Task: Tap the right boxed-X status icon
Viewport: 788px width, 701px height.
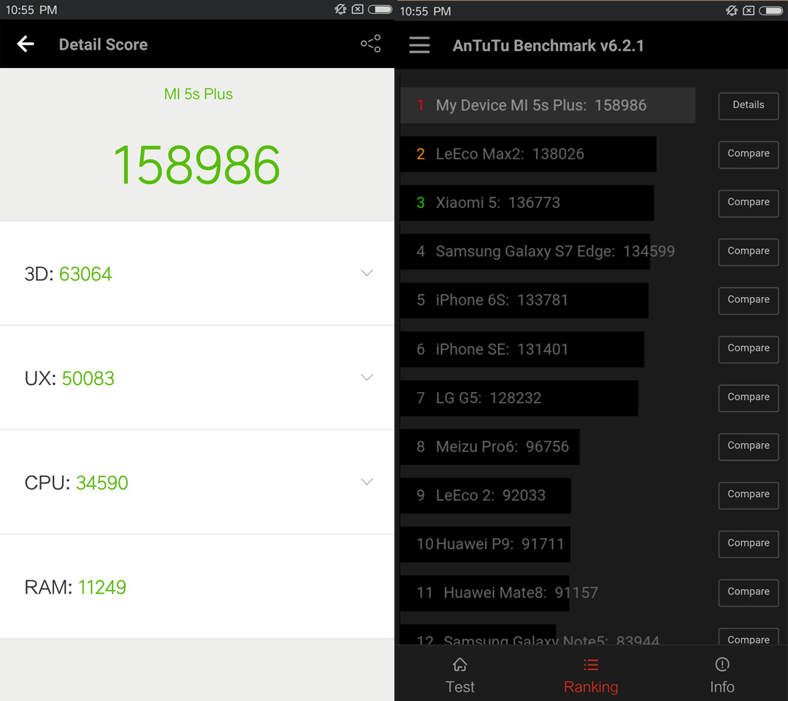Action: 749,10
